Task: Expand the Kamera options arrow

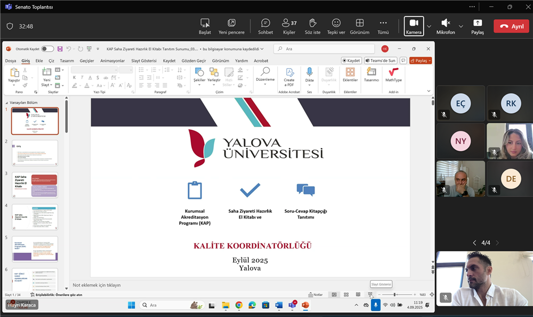Action: 429,26
